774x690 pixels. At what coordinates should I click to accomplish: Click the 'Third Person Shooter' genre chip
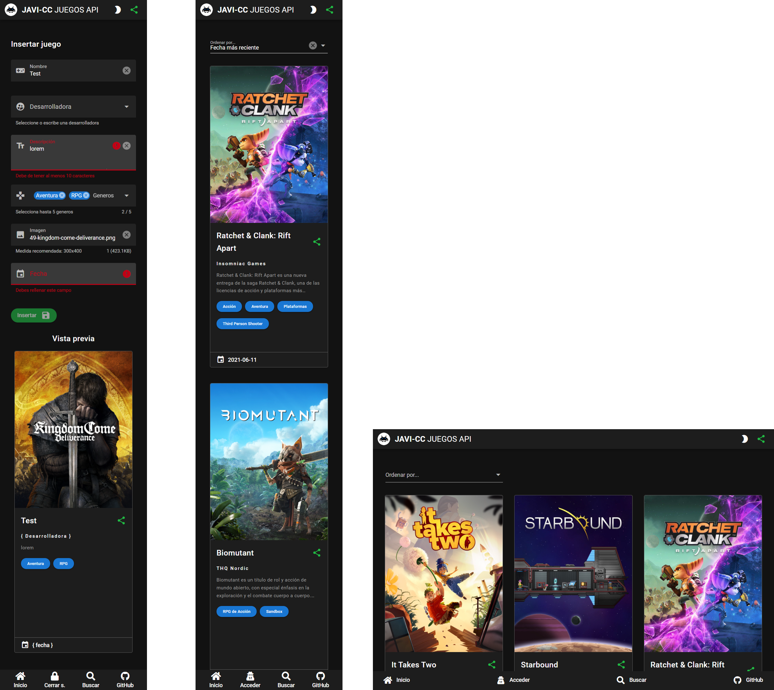point(243,324)
